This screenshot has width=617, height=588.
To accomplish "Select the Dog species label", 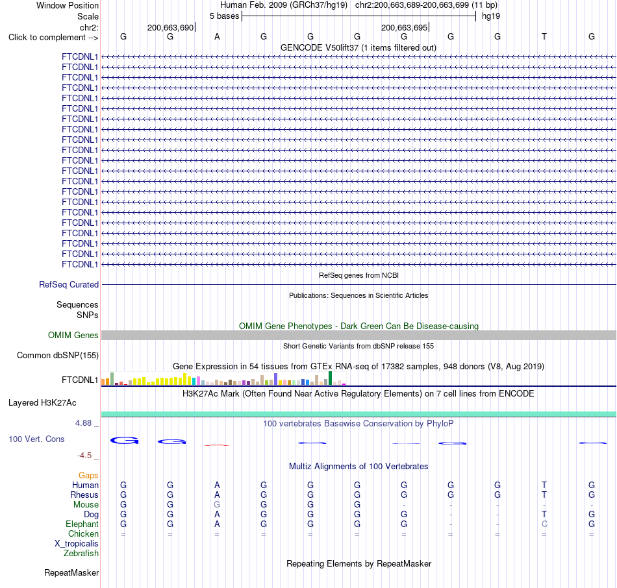I will [x=92, y=515].
